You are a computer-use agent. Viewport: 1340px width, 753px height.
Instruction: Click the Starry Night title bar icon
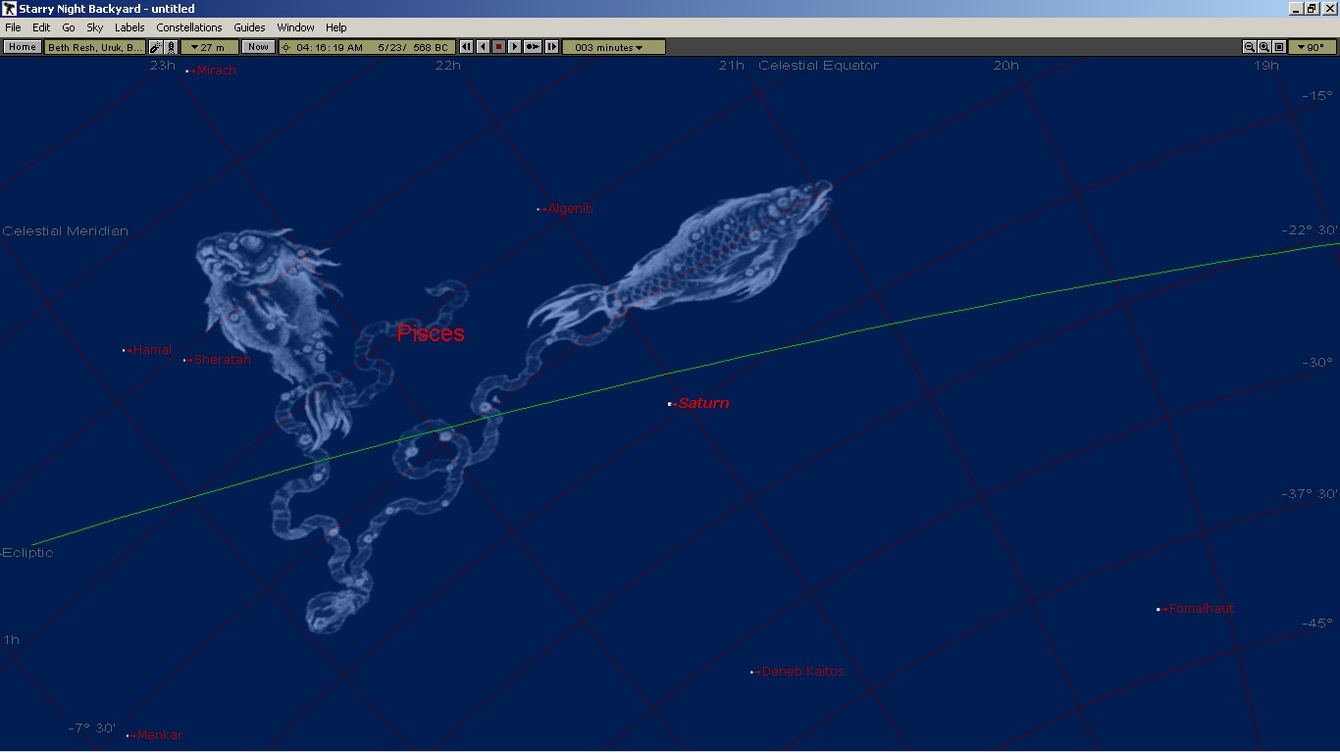(9, 9)
